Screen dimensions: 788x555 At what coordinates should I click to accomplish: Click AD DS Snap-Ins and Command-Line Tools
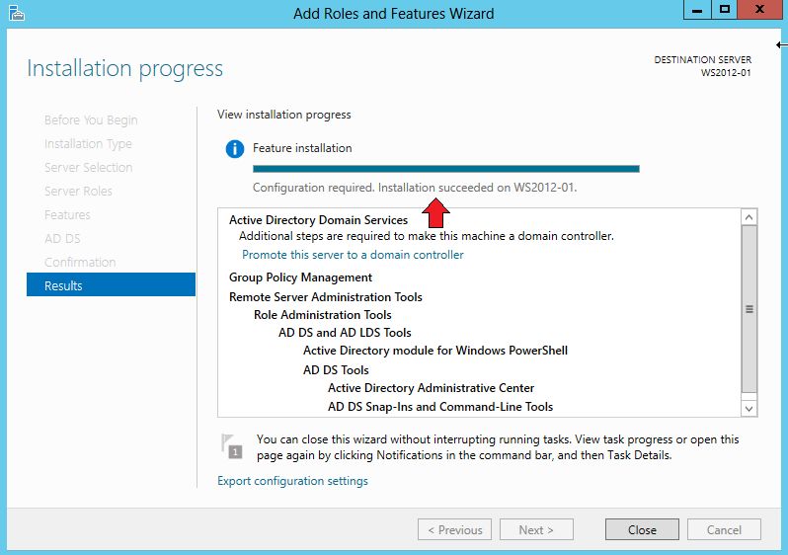click(x=440, y=407)
